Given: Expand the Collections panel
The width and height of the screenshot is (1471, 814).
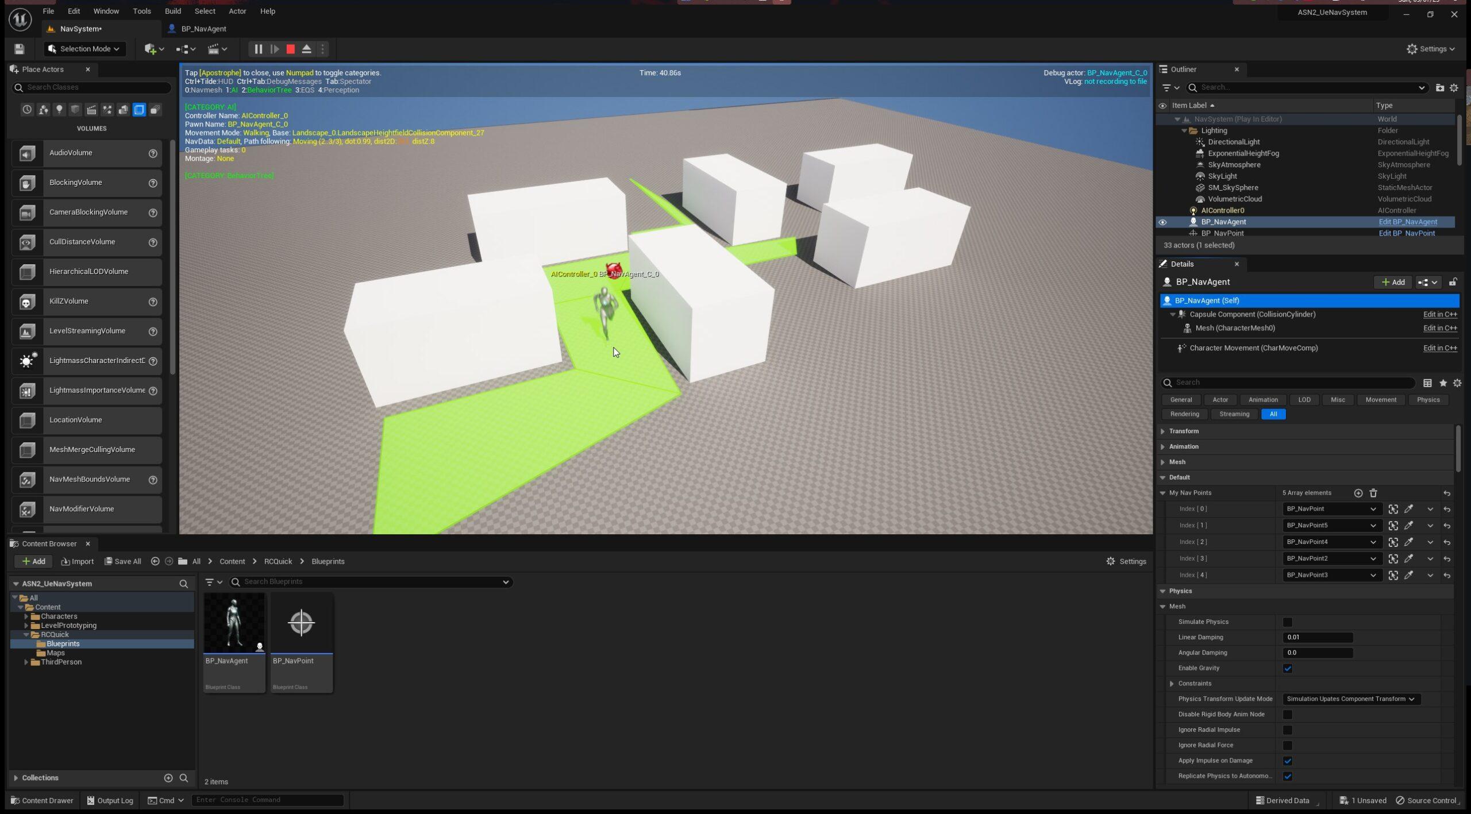Looking at the screenshot, I should tap(16, 778).
